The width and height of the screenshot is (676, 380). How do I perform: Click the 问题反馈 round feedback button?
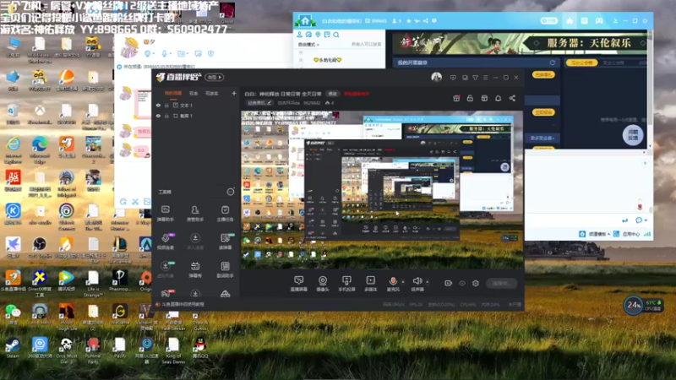click(x=632, y=135)
